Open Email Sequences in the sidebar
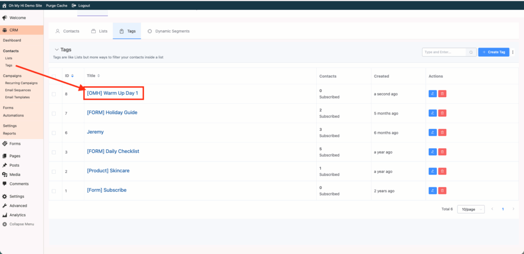This screenshot has height=254, width=524. click(18, 90)
